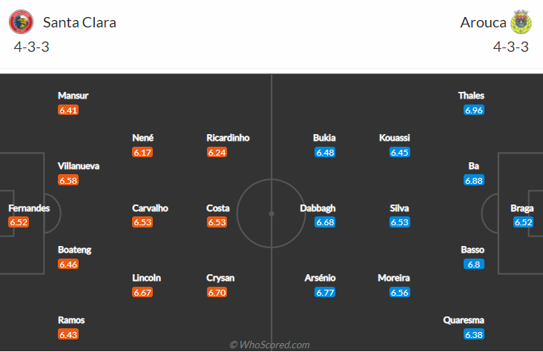Image resolution: width=543 pixels, height=352 pixels.
Task: Click Crysan's 6.70 rating badge
Action: 217,293
